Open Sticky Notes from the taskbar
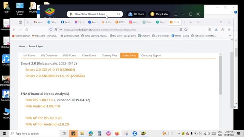Viewport: 244px width, 137px height. 73,134
